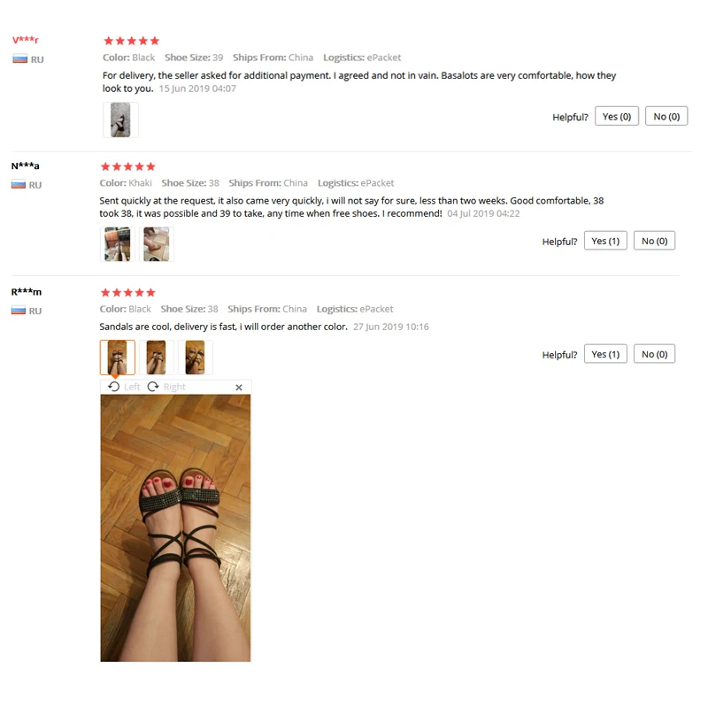Image resolution: width=708 pixels, height=708 pixels.
Task: Open N***a's second review photo thumbnail
Action: pyautogui.click(x=157, y=244)
